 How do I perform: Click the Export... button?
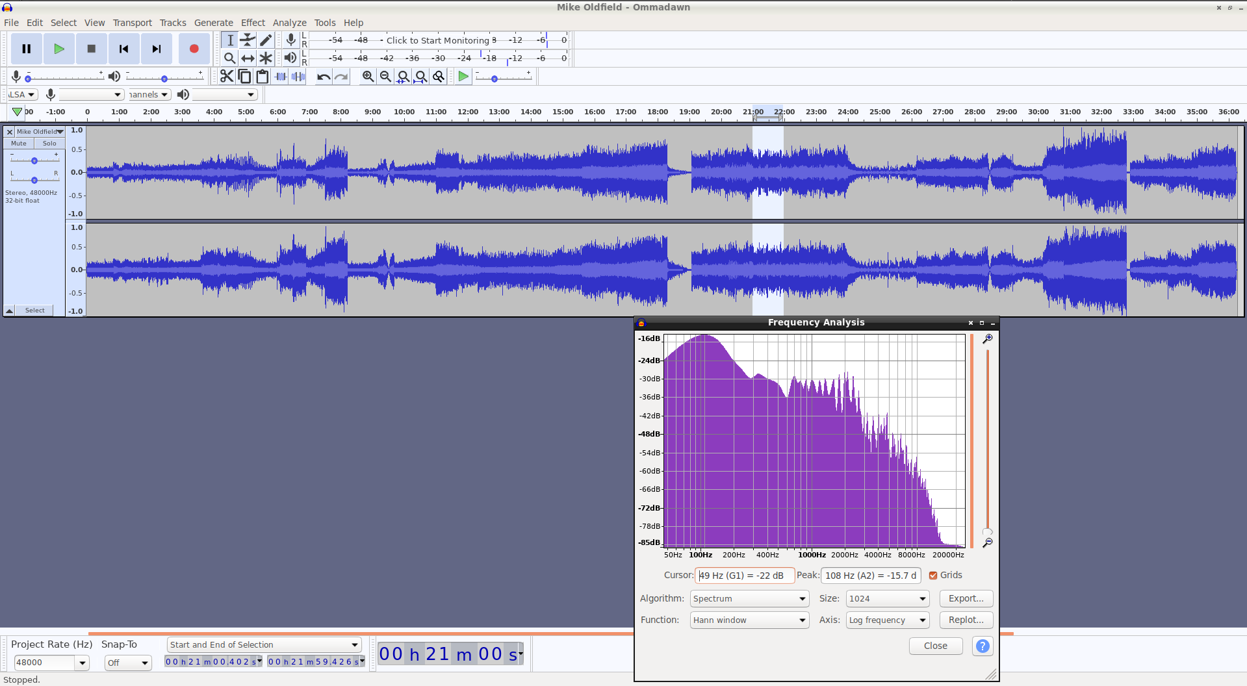(x=966, y=599)
